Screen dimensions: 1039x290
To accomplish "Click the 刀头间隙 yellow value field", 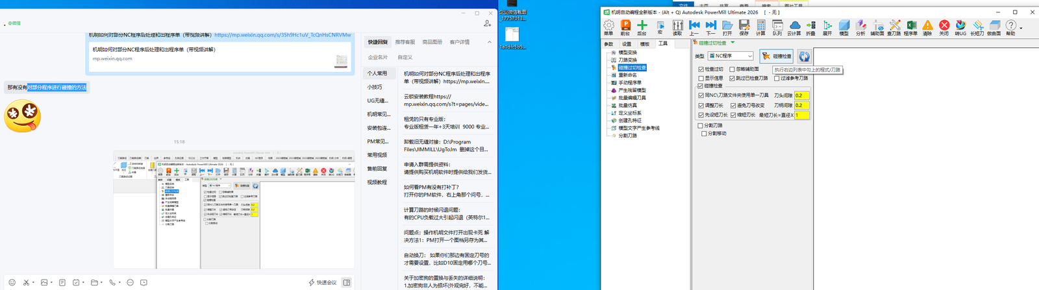I will coord(801,95).
